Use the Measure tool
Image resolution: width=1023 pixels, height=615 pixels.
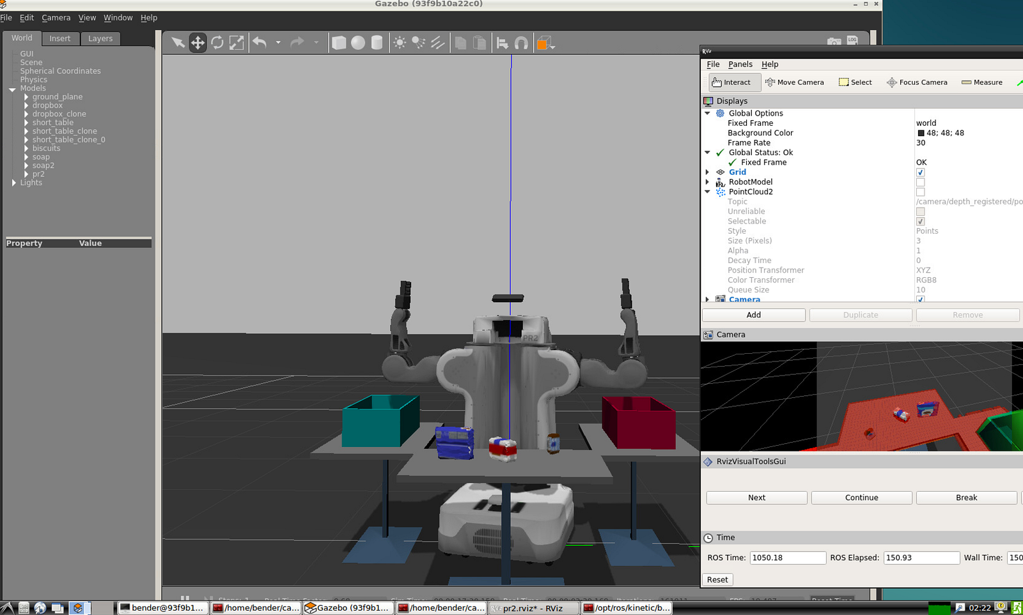click(982, 82)
